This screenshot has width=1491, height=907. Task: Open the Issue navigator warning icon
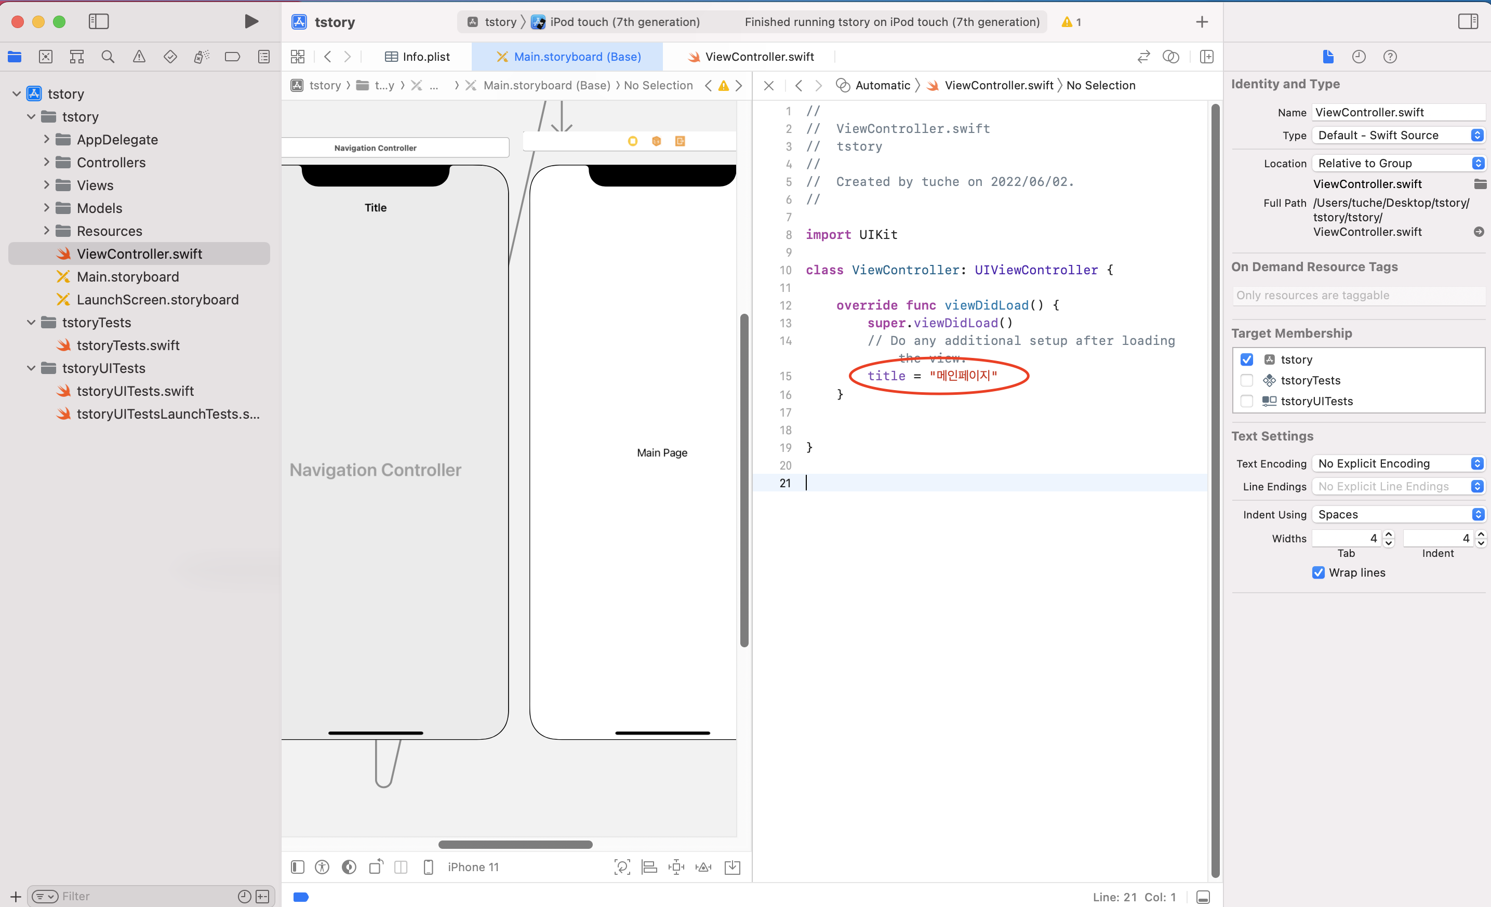[139, 57]
